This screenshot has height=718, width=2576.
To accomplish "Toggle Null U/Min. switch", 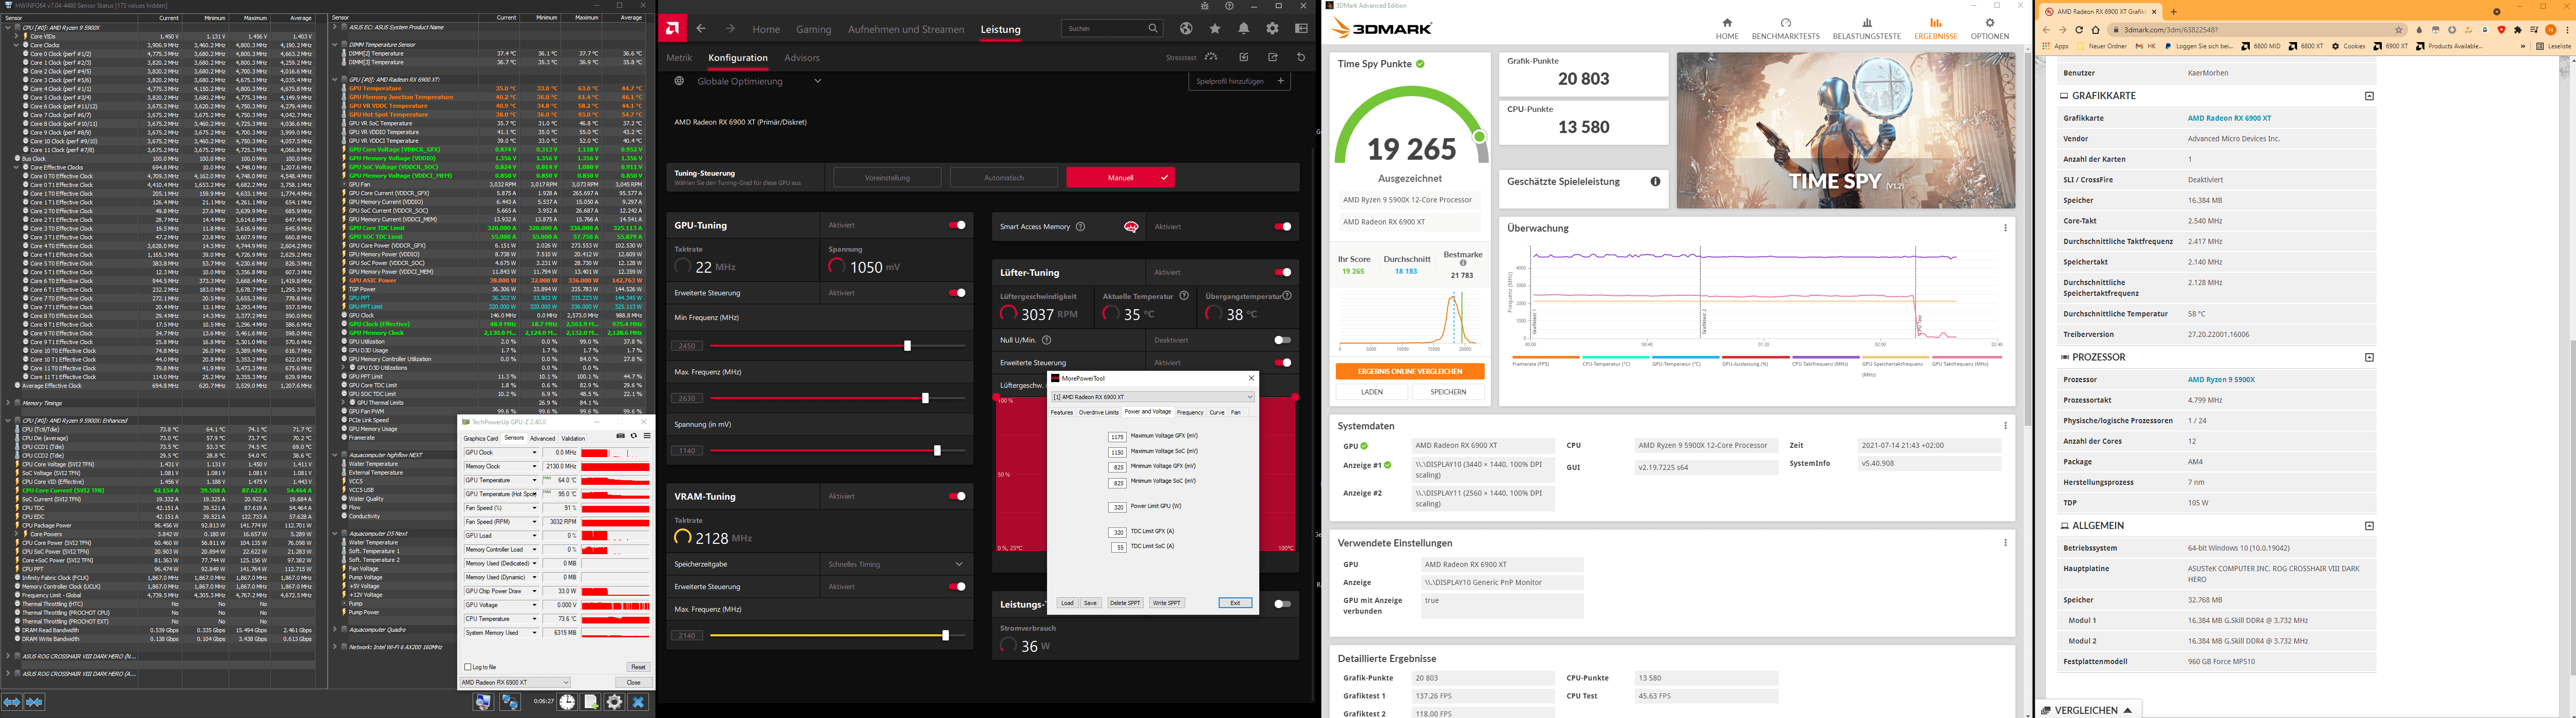I will tap(1283, 340).
